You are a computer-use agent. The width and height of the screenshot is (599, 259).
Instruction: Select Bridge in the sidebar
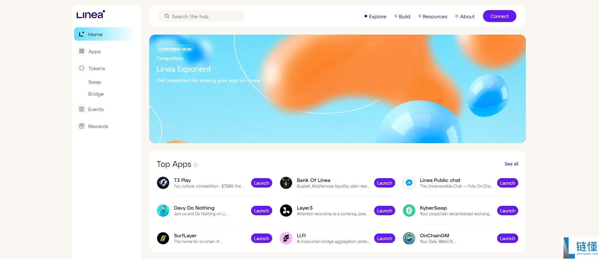(96, 94)
